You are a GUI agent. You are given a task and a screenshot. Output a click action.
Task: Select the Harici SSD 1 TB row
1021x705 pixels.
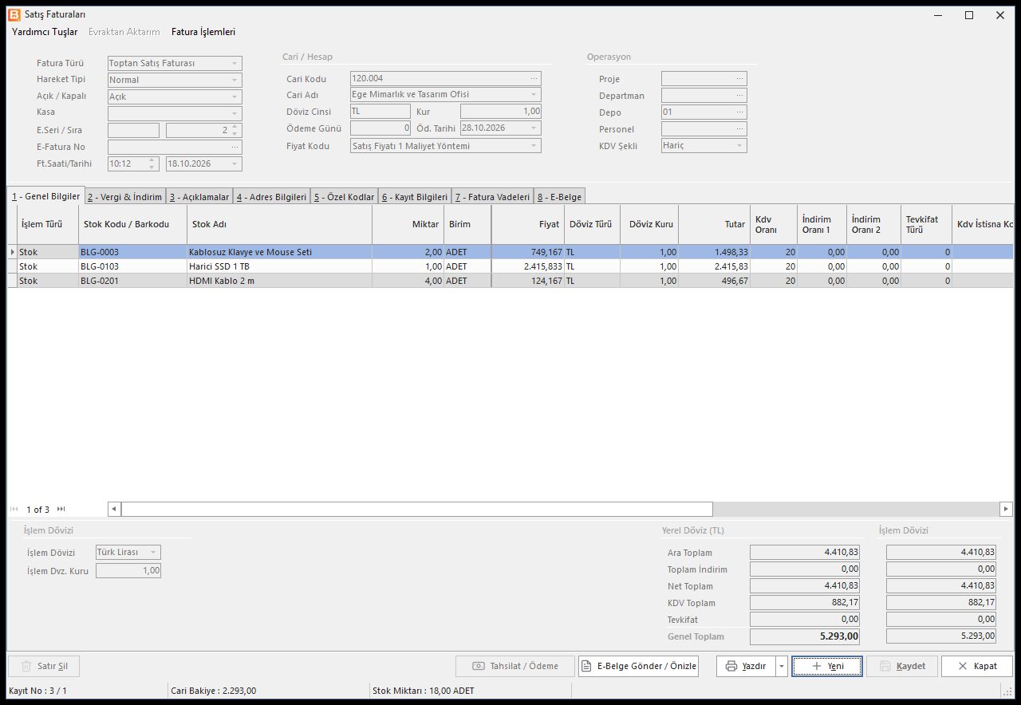click(510, 266)
